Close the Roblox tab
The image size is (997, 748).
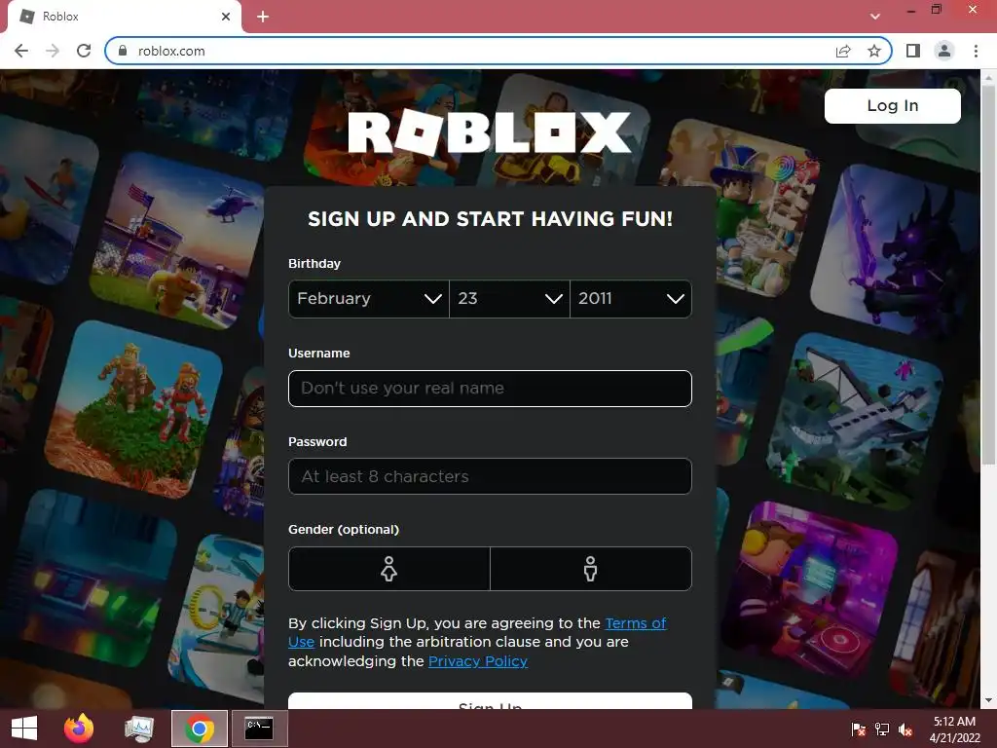(226, 17)
